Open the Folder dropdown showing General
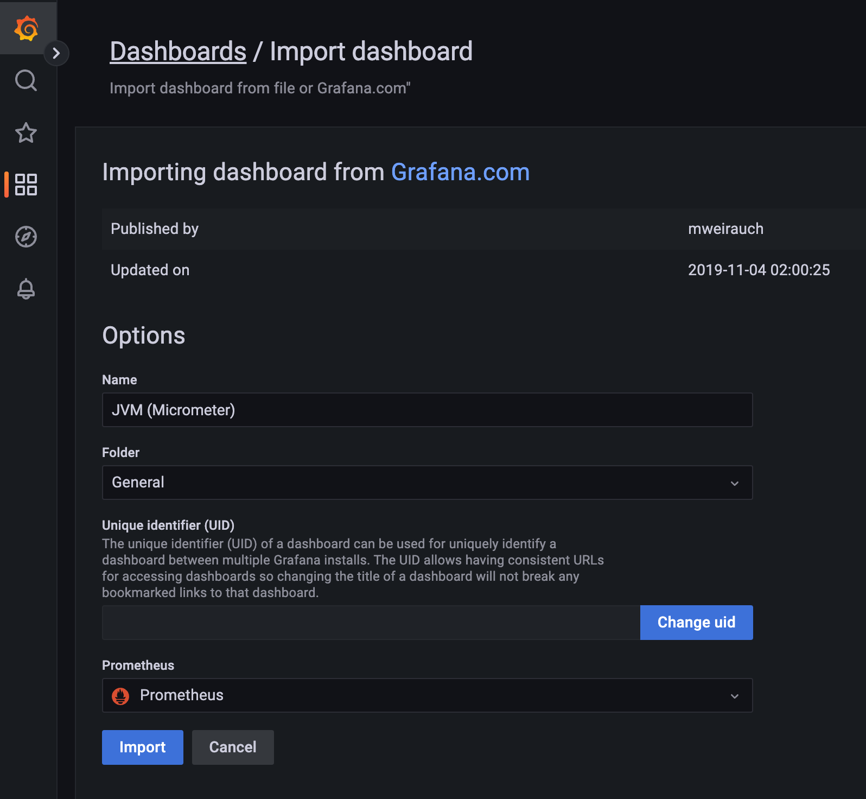The height and width of the screenshot is (799, 866). click(x=427, y=483)
